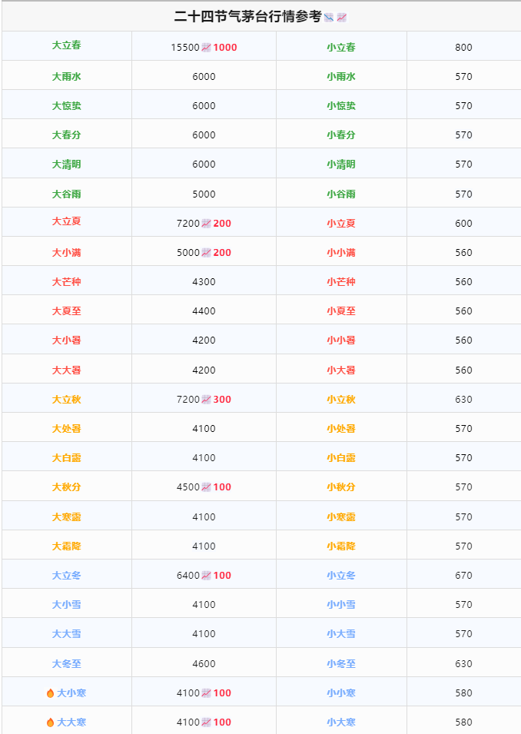Image resolution: width=521 pixels, height=734 pixels.
Task: Click trend icon in 大立夏 price cell
Action: (x=207, y=224)
